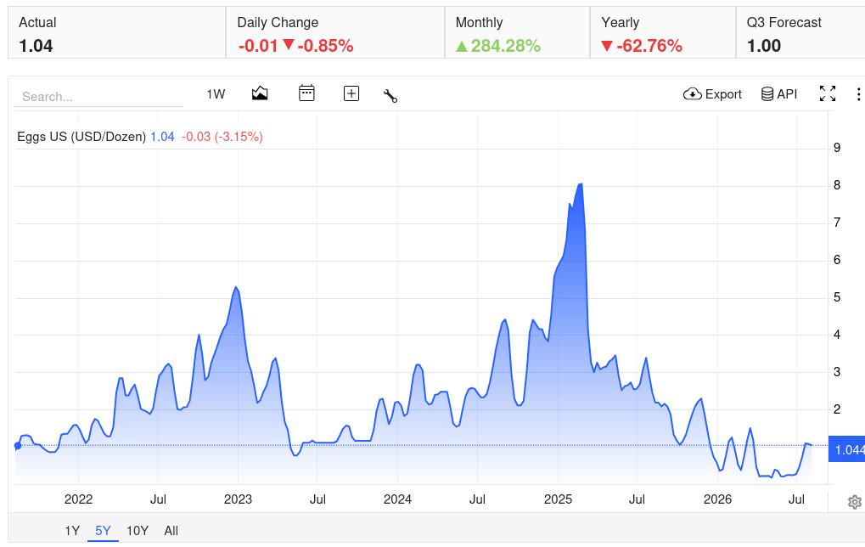Click the Q3 Forecast 1.00 value
Image resolution: width=865 pixels, height=547 pixels.
tap(764, 46)
